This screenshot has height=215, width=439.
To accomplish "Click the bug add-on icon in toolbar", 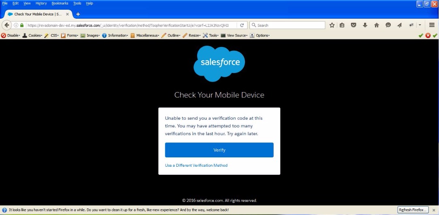I will 411,25.
